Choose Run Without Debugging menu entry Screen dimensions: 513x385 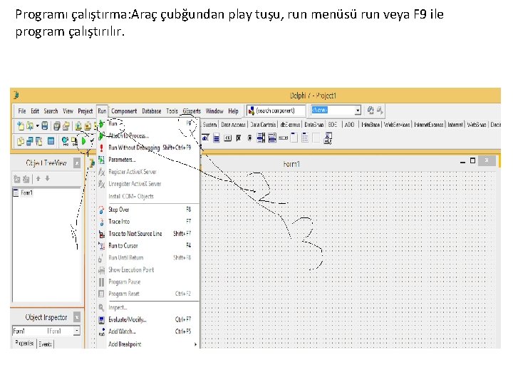(148, 148)
